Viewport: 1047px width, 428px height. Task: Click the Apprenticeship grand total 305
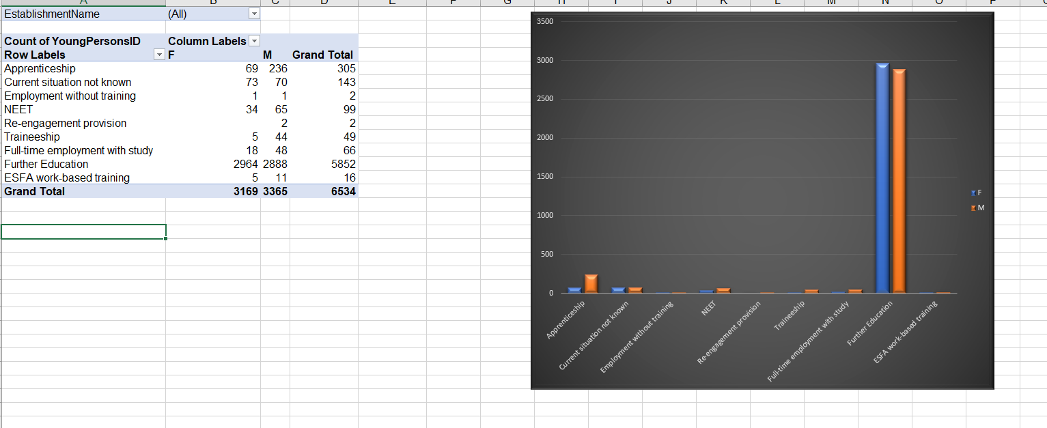(346, 68)
